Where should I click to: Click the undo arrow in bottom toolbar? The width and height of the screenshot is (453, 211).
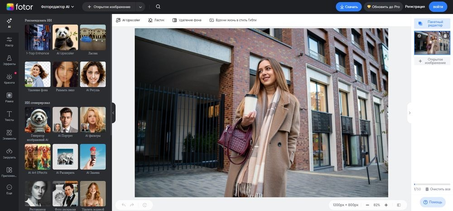(x=124, y=205)
